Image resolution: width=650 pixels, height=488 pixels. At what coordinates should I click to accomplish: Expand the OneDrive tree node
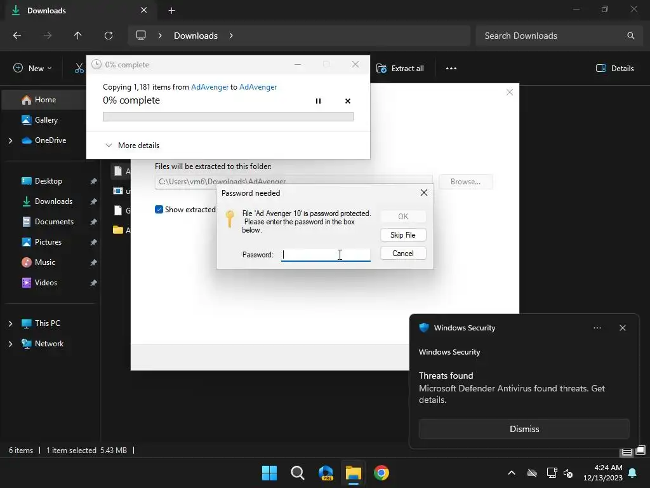coord(10,140)
